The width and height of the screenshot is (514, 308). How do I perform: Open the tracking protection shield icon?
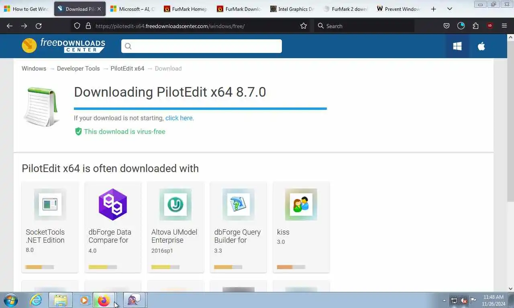[x=77, y=26]
